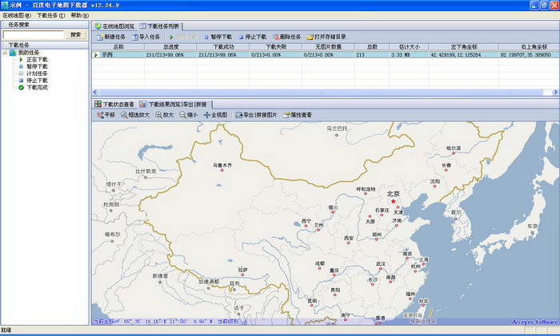Click the 成都 city label on map
Viewport: 560px width, 336px height.
click(320, 263)
